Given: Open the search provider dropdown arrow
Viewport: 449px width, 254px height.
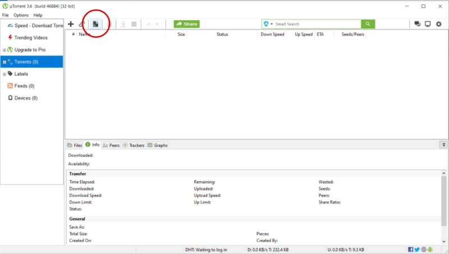Looking at the screenshot, I should (272, 24).
